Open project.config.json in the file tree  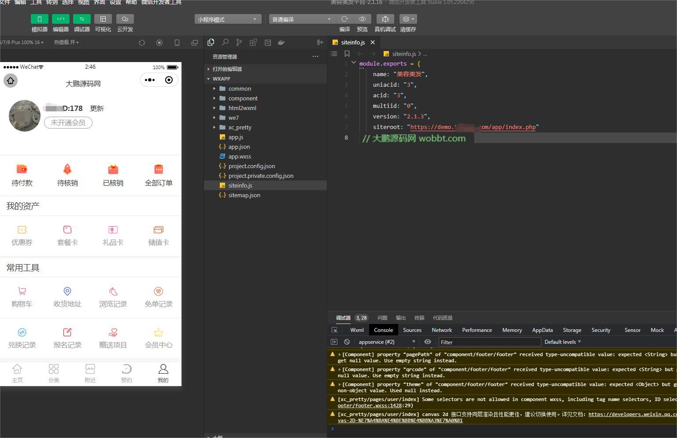pyautogui.click(x=252, y=166)
